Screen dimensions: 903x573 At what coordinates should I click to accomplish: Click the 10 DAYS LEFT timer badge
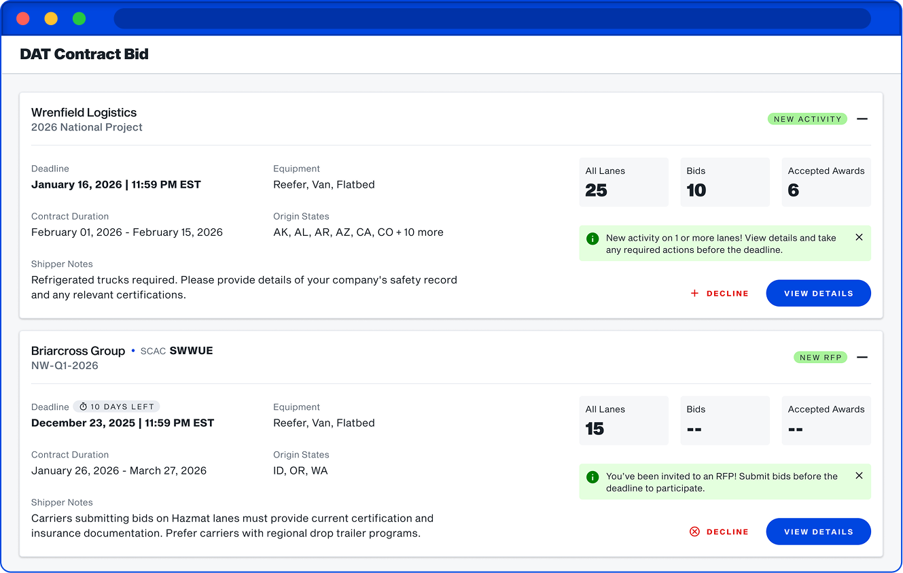(116, 407)
